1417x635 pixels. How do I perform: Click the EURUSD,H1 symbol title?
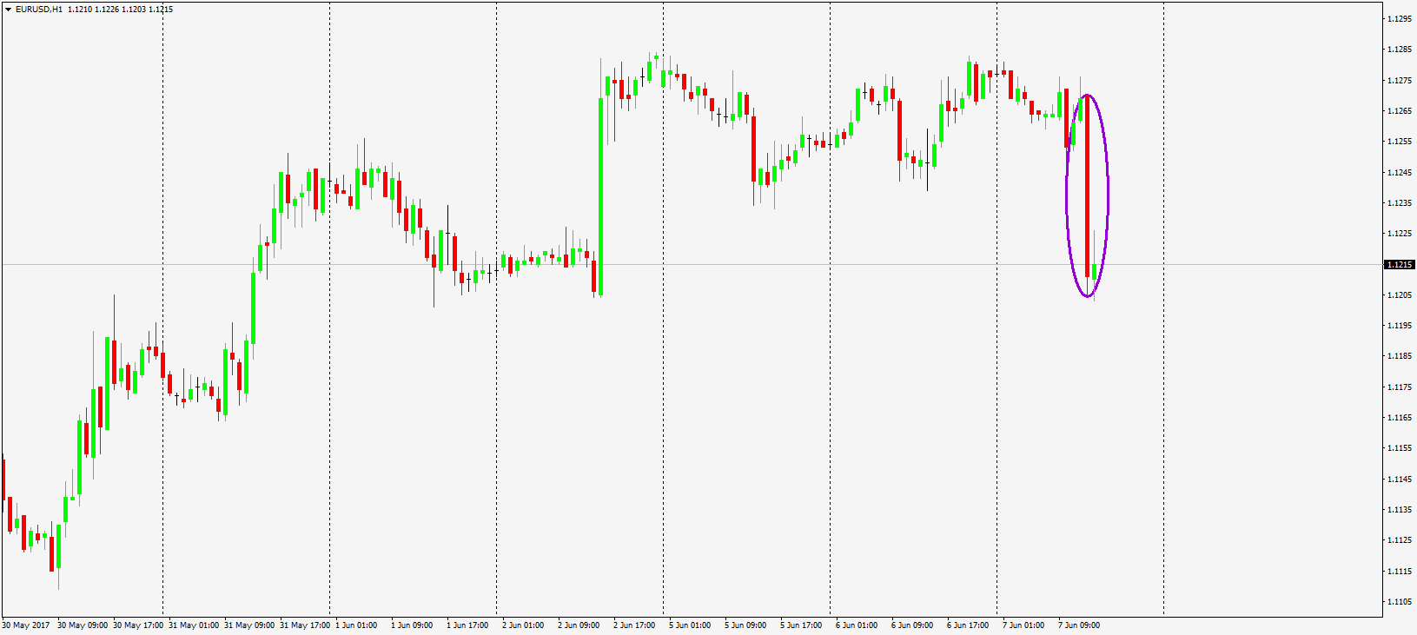tap(38, 10)
